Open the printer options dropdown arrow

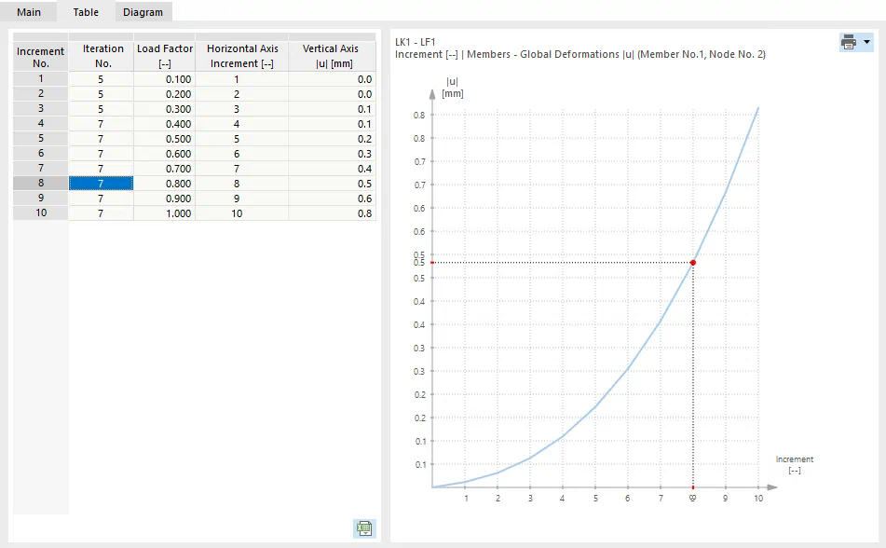(x=866, y=42)
